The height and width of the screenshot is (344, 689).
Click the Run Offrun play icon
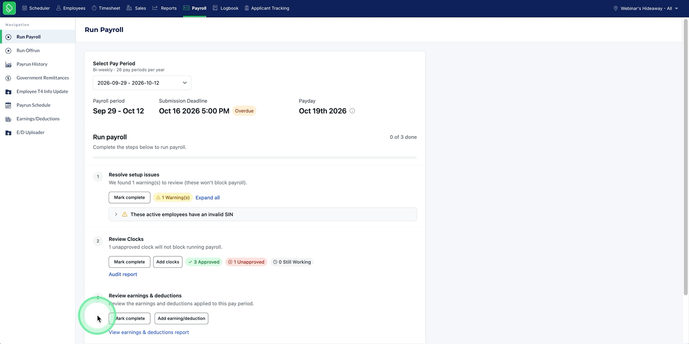click(x=8, y=50)
